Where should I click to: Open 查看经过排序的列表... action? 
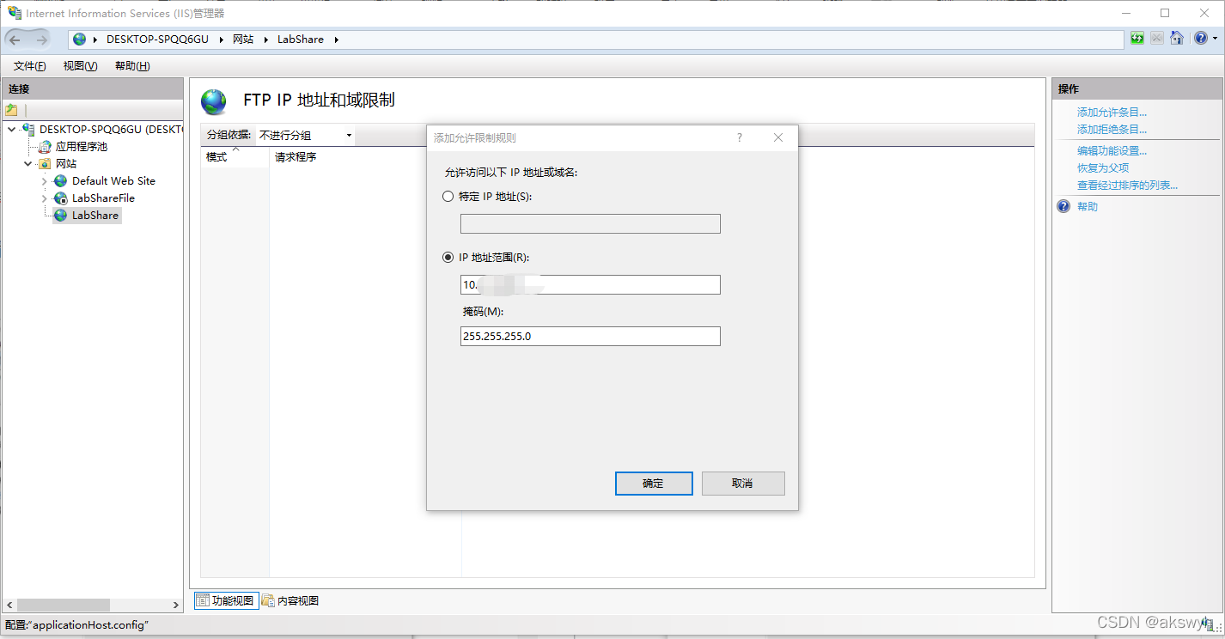pyautogui.click(x=1128, y=186)
